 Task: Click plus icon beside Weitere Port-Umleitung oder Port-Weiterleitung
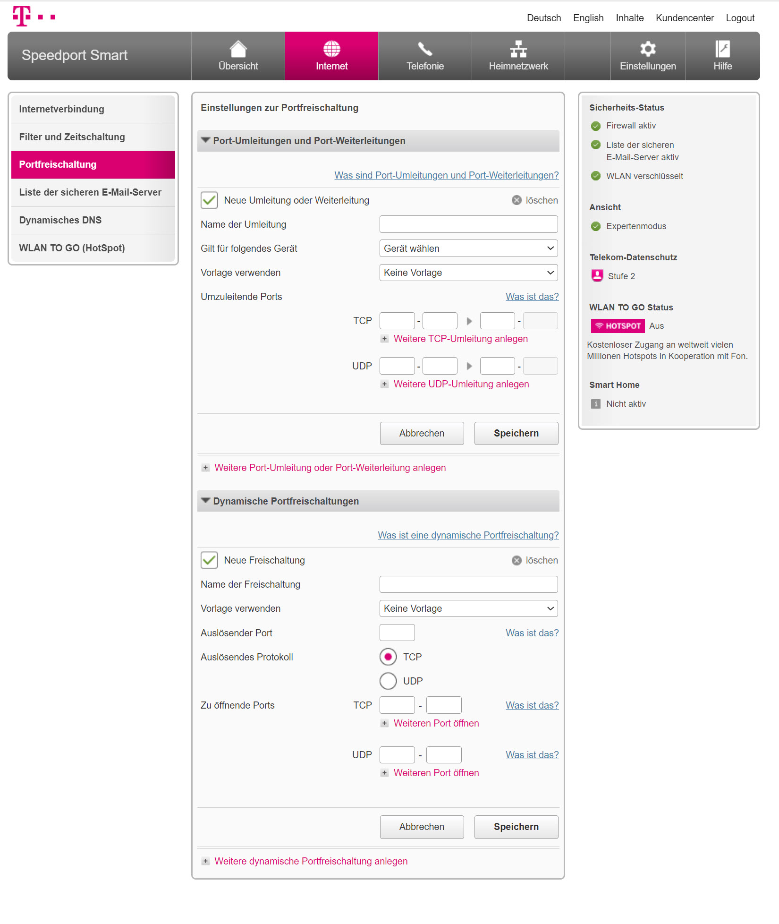click(x=205, y=468)
